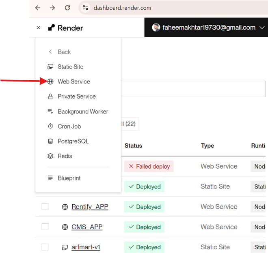Select Static Site from the menu
268x255 pixels.
70,67
